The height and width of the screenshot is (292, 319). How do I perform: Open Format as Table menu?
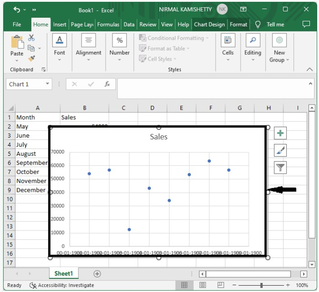coord(164,48)
